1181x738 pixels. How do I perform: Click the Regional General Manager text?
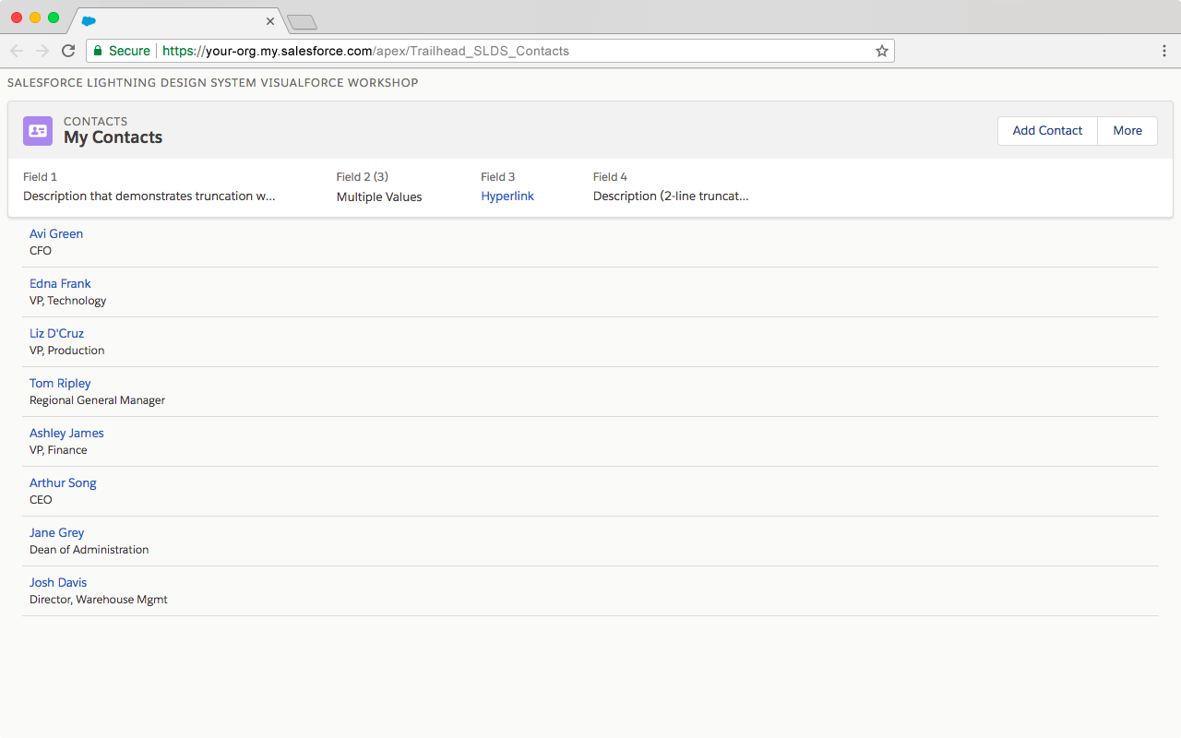[x=98, y=400]
